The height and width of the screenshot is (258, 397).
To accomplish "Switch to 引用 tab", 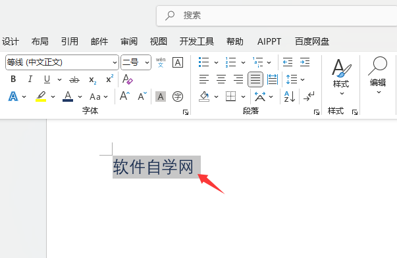I will click(70, 41).
